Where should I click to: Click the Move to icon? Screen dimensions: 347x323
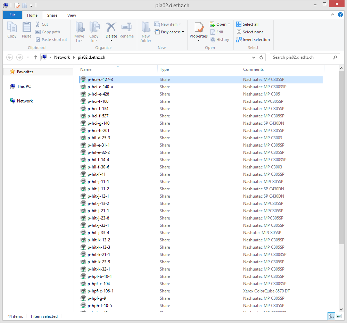[80, 27]
